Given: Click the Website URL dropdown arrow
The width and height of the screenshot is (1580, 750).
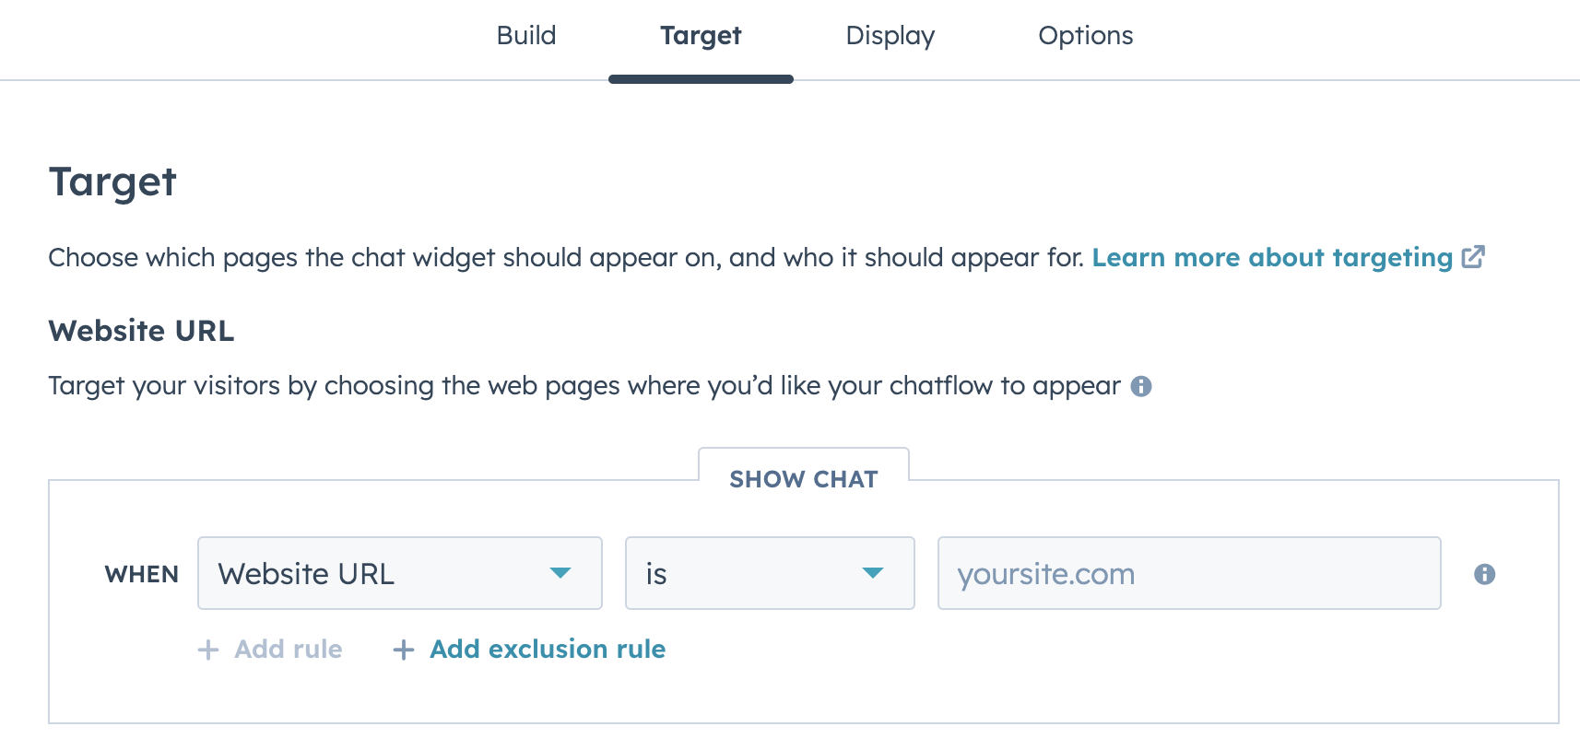Looking at the screenshot, I should pos(560,573).
